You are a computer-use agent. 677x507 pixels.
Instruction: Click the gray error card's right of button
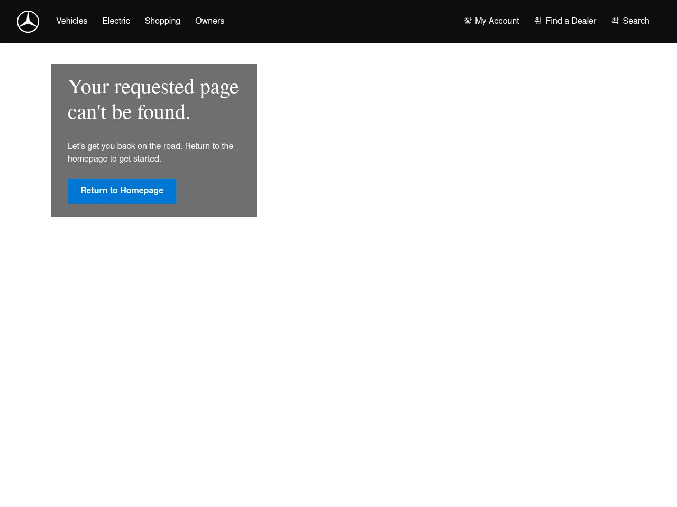(217, 191)
